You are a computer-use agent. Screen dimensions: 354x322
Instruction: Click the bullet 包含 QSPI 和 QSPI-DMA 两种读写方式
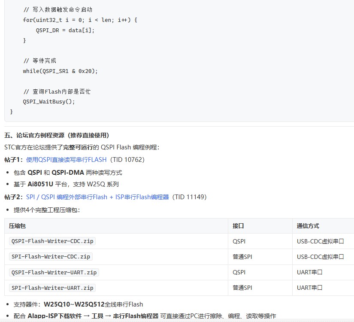click(68, 173)
